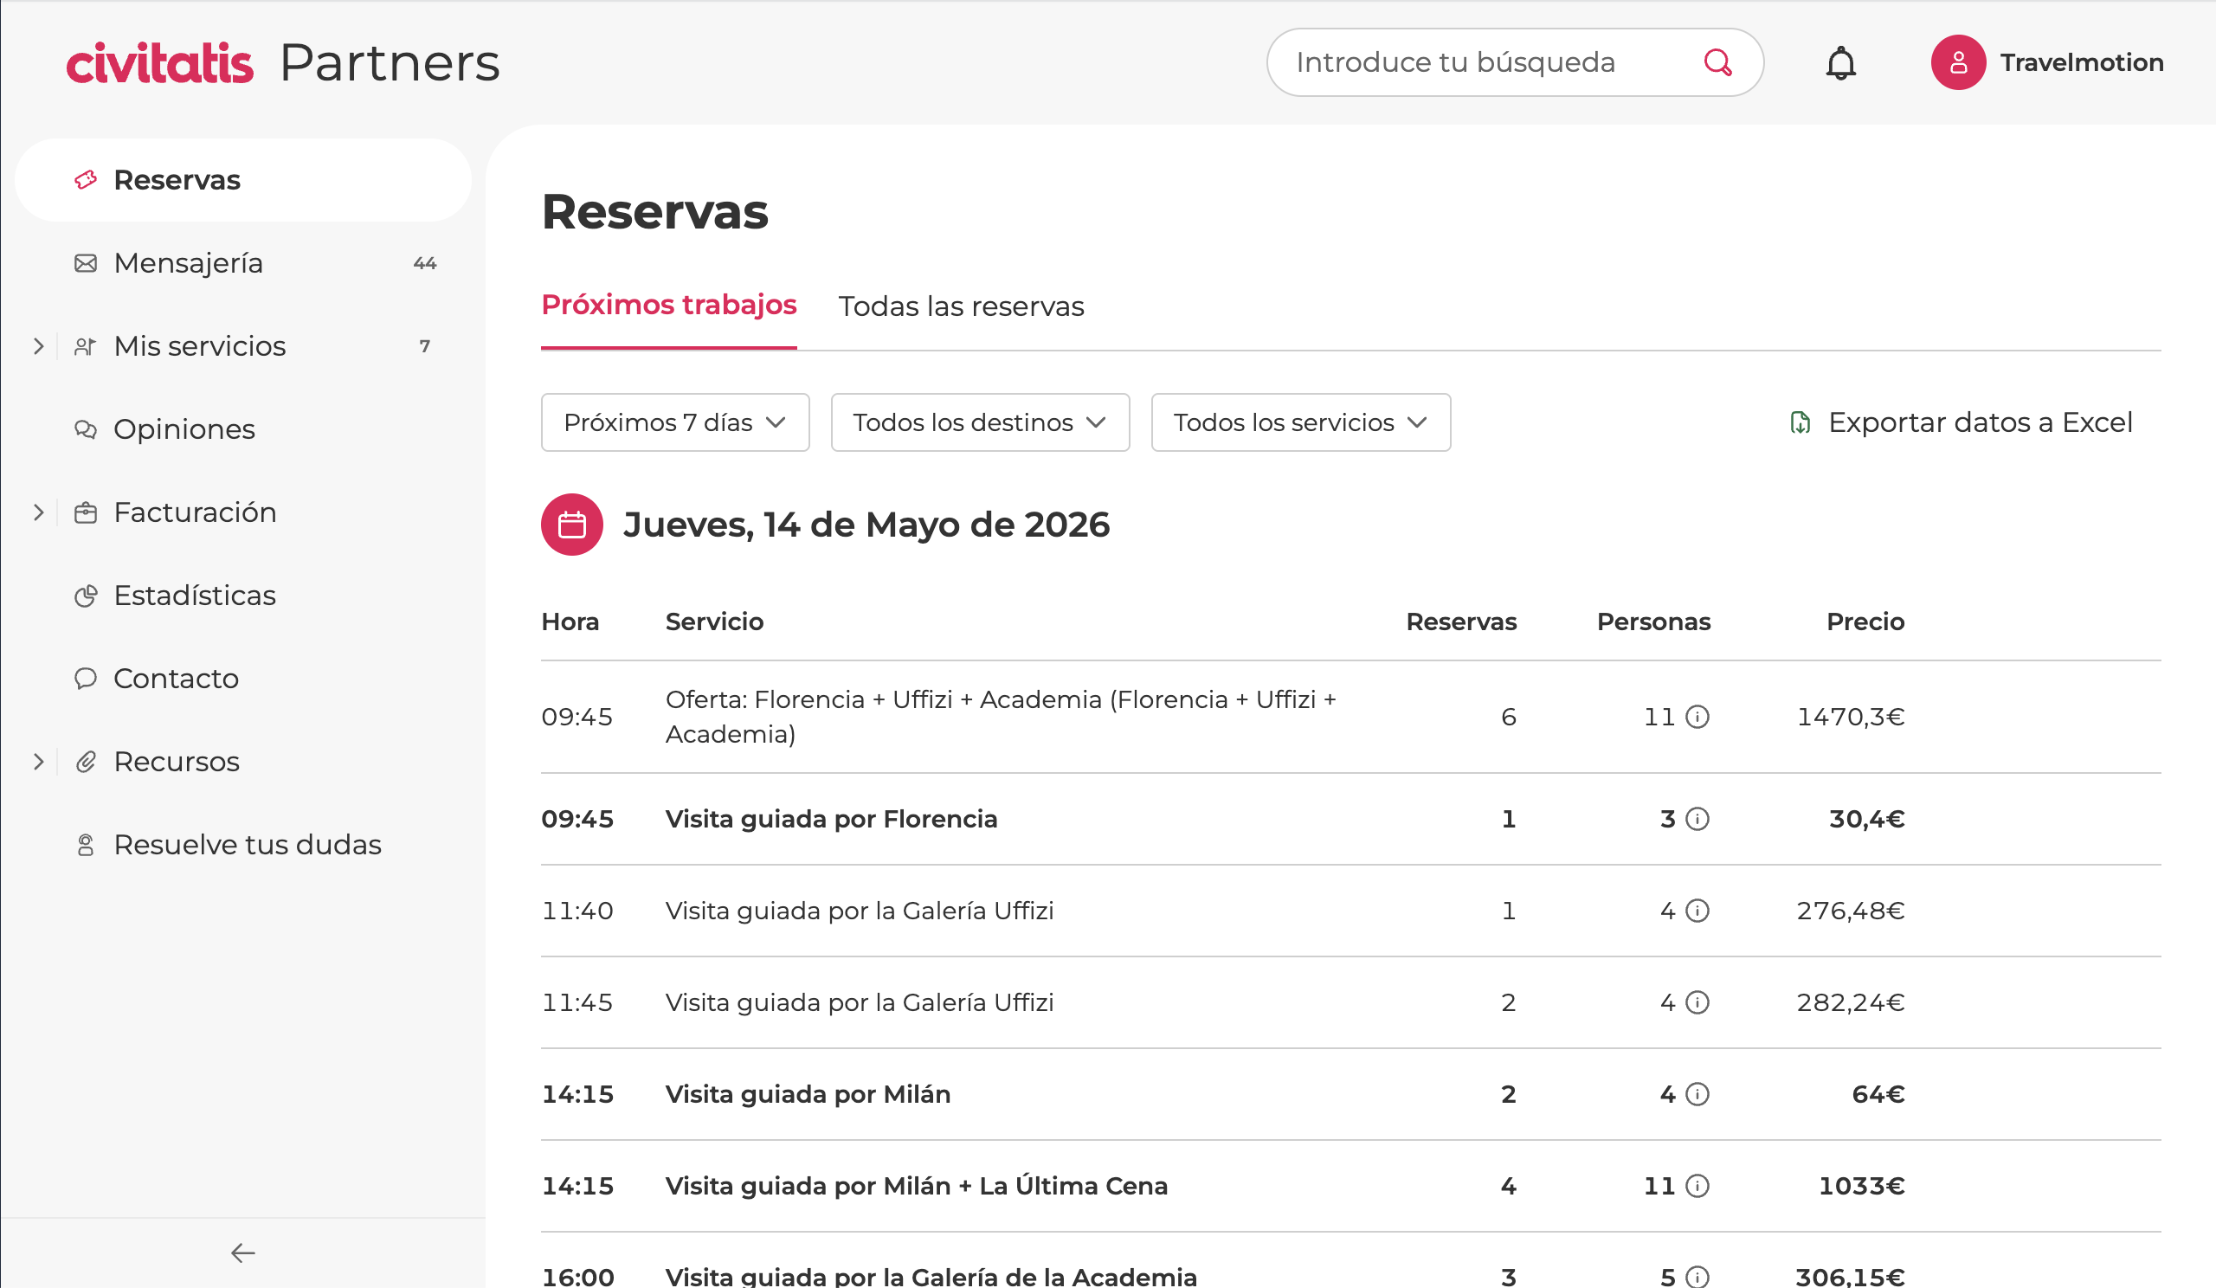The width and height of the screenshot is (2216, 1288).
Task: Open Estadísticas in the sidebar
Action: pos(242,596)
